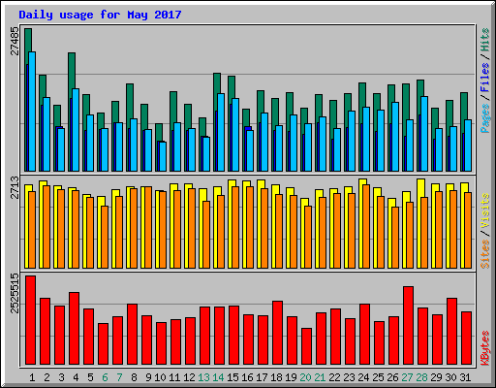Screen dimensions: 496x388
Task: Click day 22 label on x-axis
Action: tap(334, 377)
